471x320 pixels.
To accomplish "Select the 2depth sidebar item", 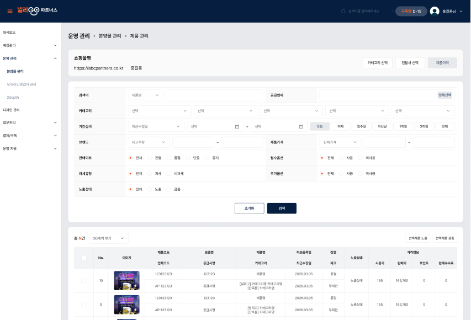I will (13, 97).
